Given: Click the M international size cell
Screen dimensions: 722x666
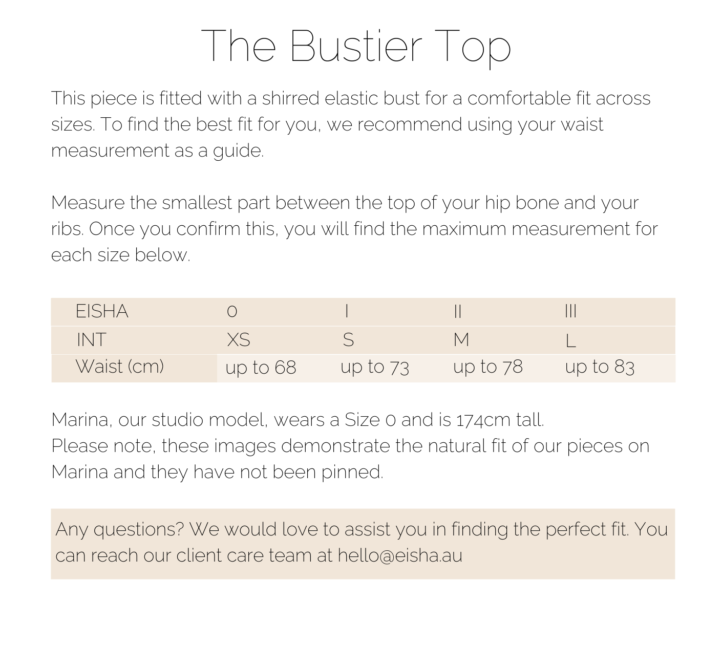Looking at the screenshot, I should tap(461, 340).
